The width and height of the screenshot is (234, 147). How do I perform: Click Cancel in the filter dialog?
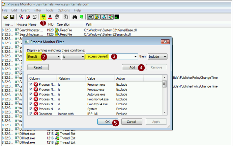(x=132, y=122)
